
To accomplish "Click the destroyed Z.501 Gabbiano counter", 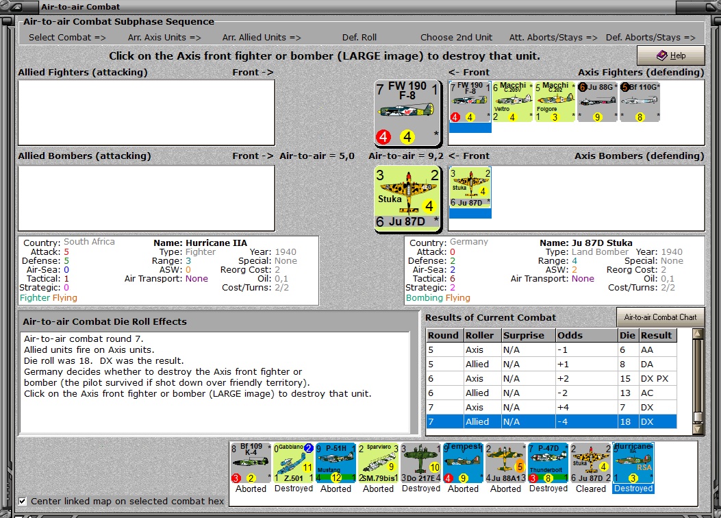I will (x=293, y=463).
